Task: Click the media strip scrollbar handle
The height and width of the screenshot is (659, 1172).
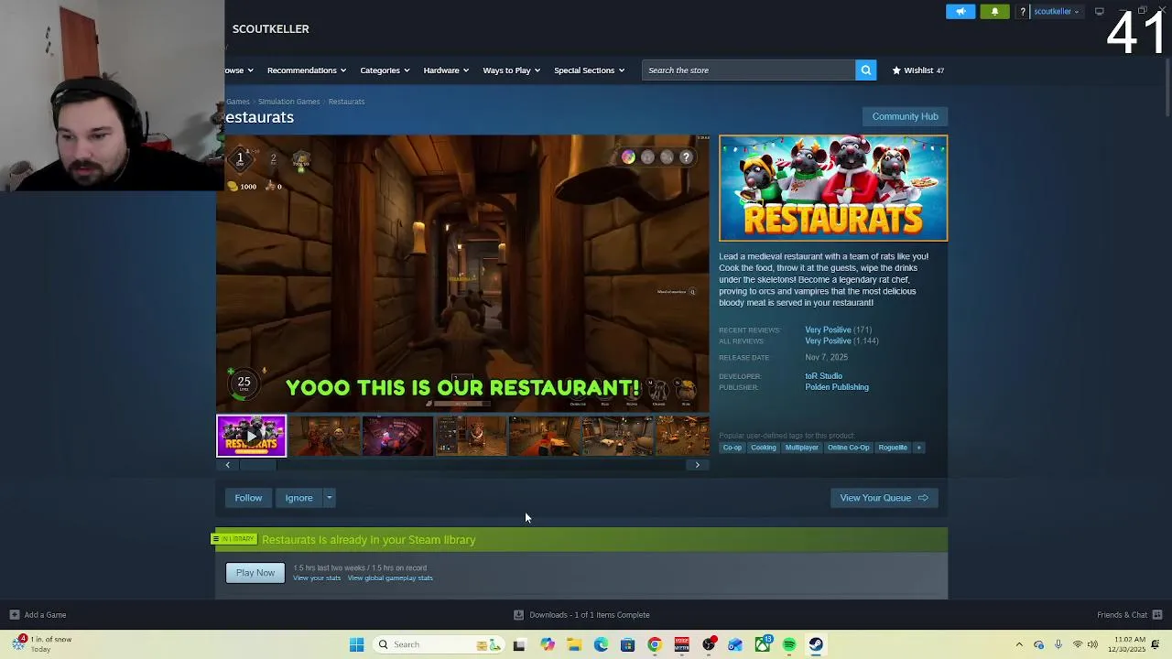Action: click(258, 465)
